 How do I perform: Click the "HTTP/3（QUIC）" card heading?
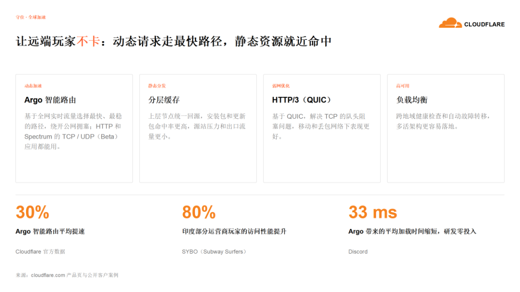click(301, 100)
